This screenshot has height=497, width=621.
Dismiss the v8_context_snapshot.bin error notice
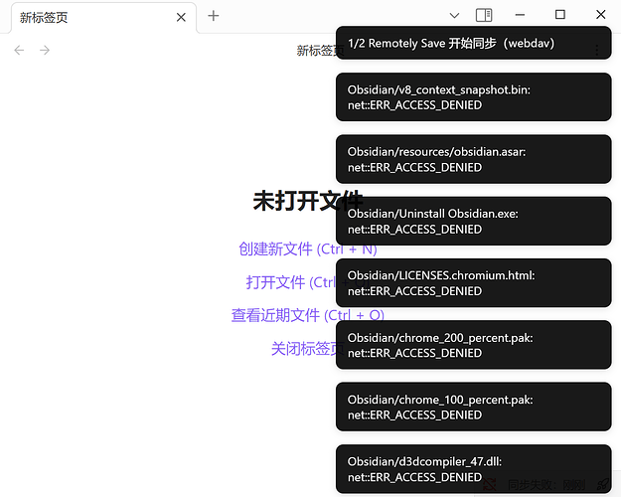(x=474, y=97)
